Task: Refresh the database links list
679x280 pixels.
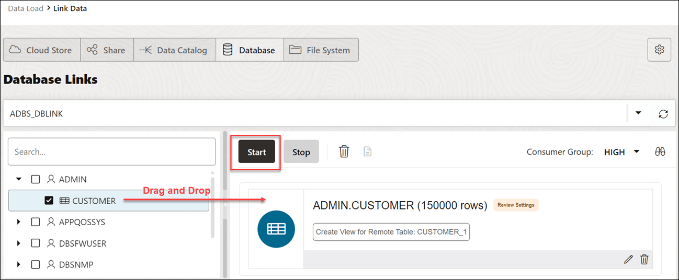Action: coord(663,114)
